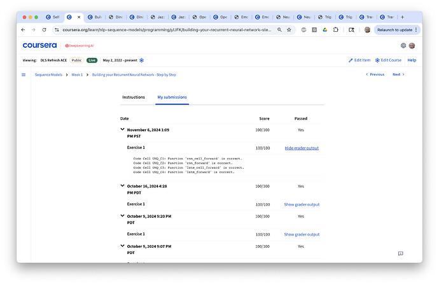Go back with the browser back arrow
This screenshot has height=284, width=439.
click(23, 30)
